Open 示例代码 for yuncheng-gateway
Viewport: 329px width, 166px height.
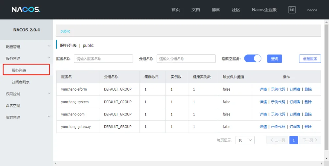point(278,127)
